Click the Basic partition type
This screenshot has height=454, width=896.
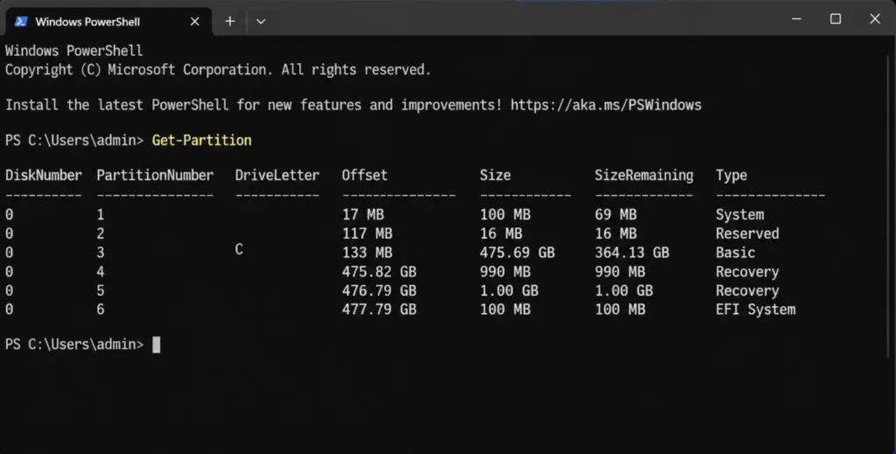735,253
